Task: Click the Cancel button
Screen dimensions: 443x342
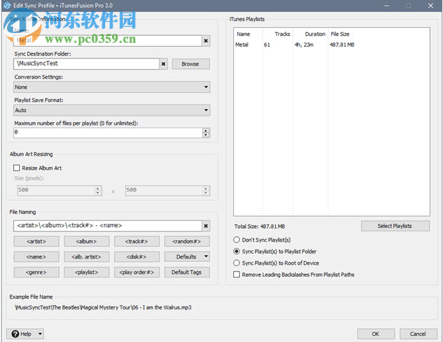Action: click(x=418, y=334)
